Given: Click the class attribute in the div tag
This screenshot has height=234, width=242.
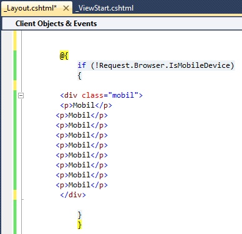Looking at the screenshot, I should [x=92, y=95].
